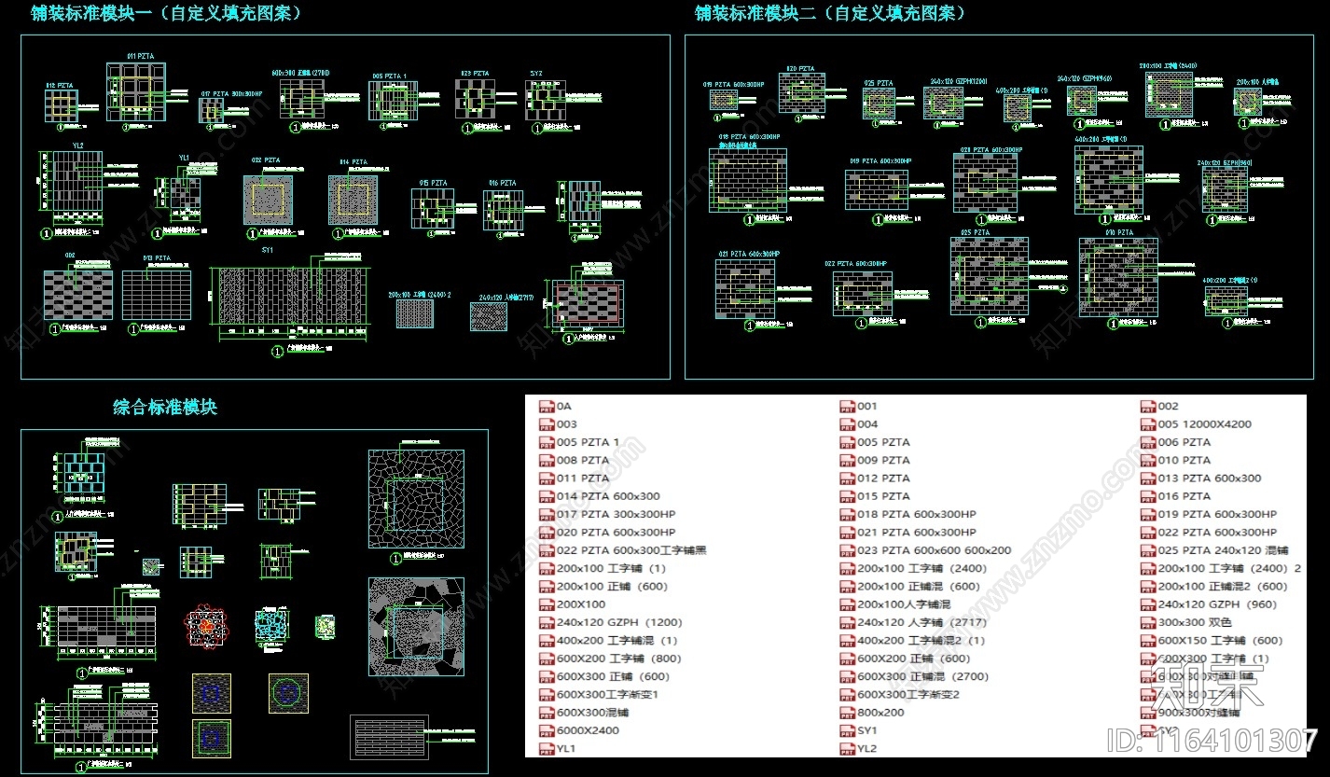This screenshot has width=1330, height=777.
Task: Select file 600X200 工字铺（800）
Action: (x=611, y=659)
